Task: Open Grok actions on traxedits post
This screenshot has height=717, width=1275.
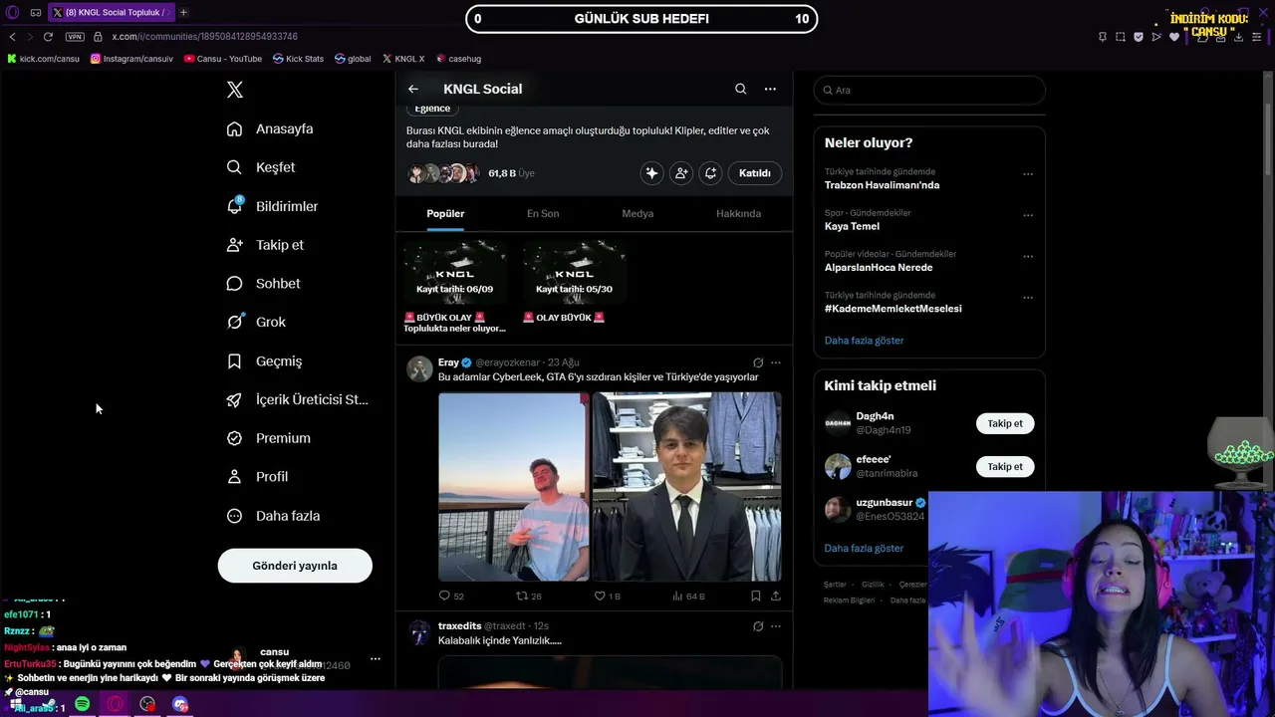Action: (758, 626)
